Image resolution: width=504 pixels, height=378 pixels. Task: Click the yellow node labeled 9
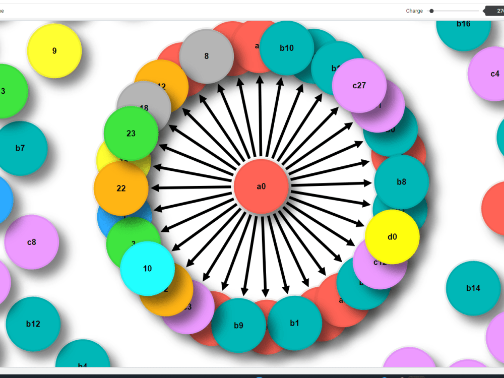pos(54,50)
